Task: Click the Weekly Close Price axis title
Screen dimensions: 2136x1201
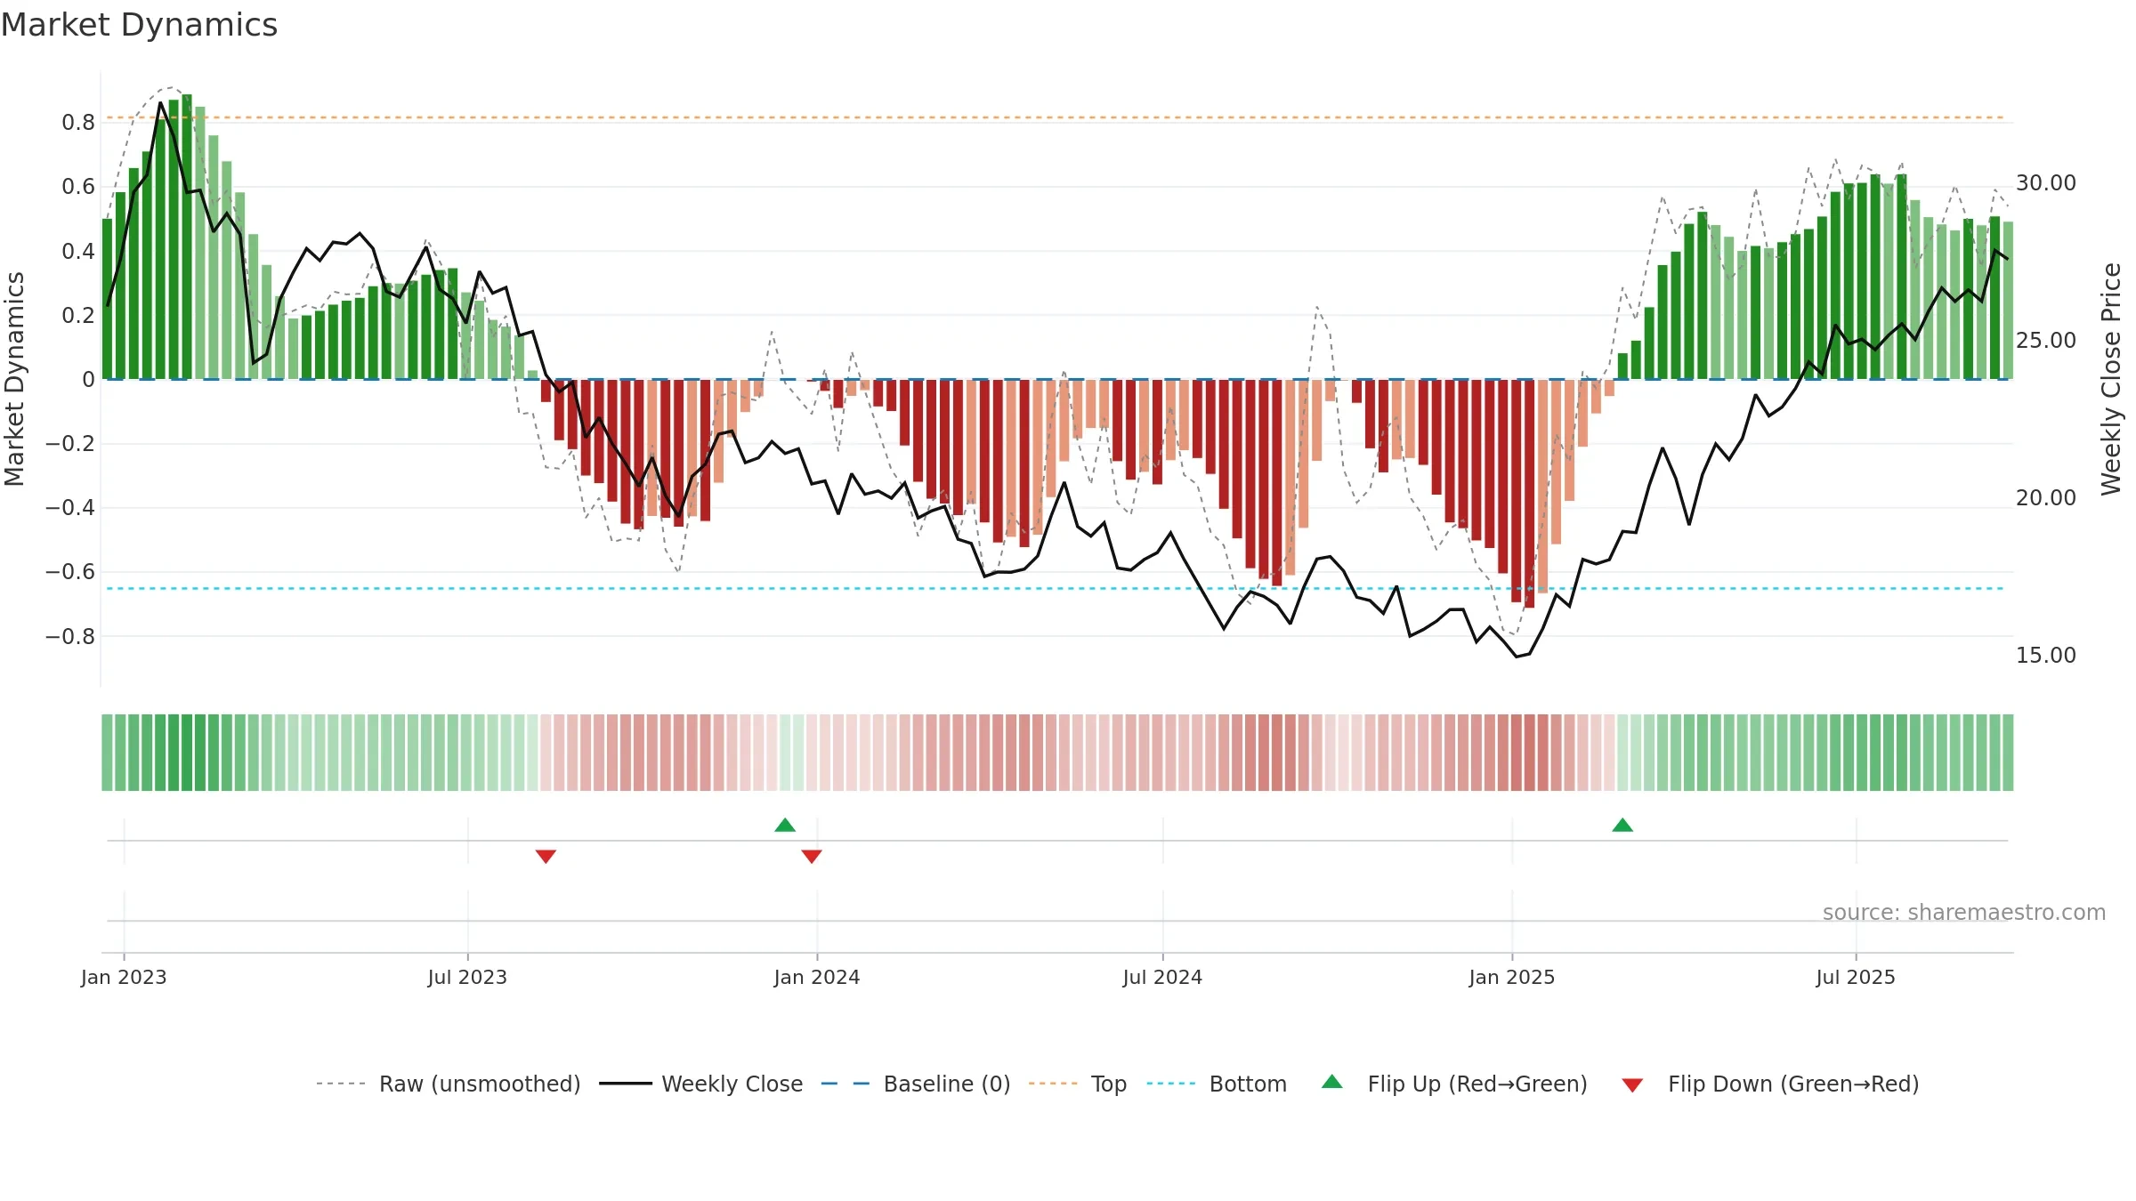Action: point(2111,379)
